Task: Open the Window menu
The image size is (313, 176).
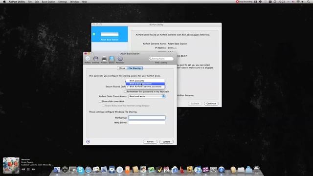Action: pyautogui.click(x=74, y=1)
